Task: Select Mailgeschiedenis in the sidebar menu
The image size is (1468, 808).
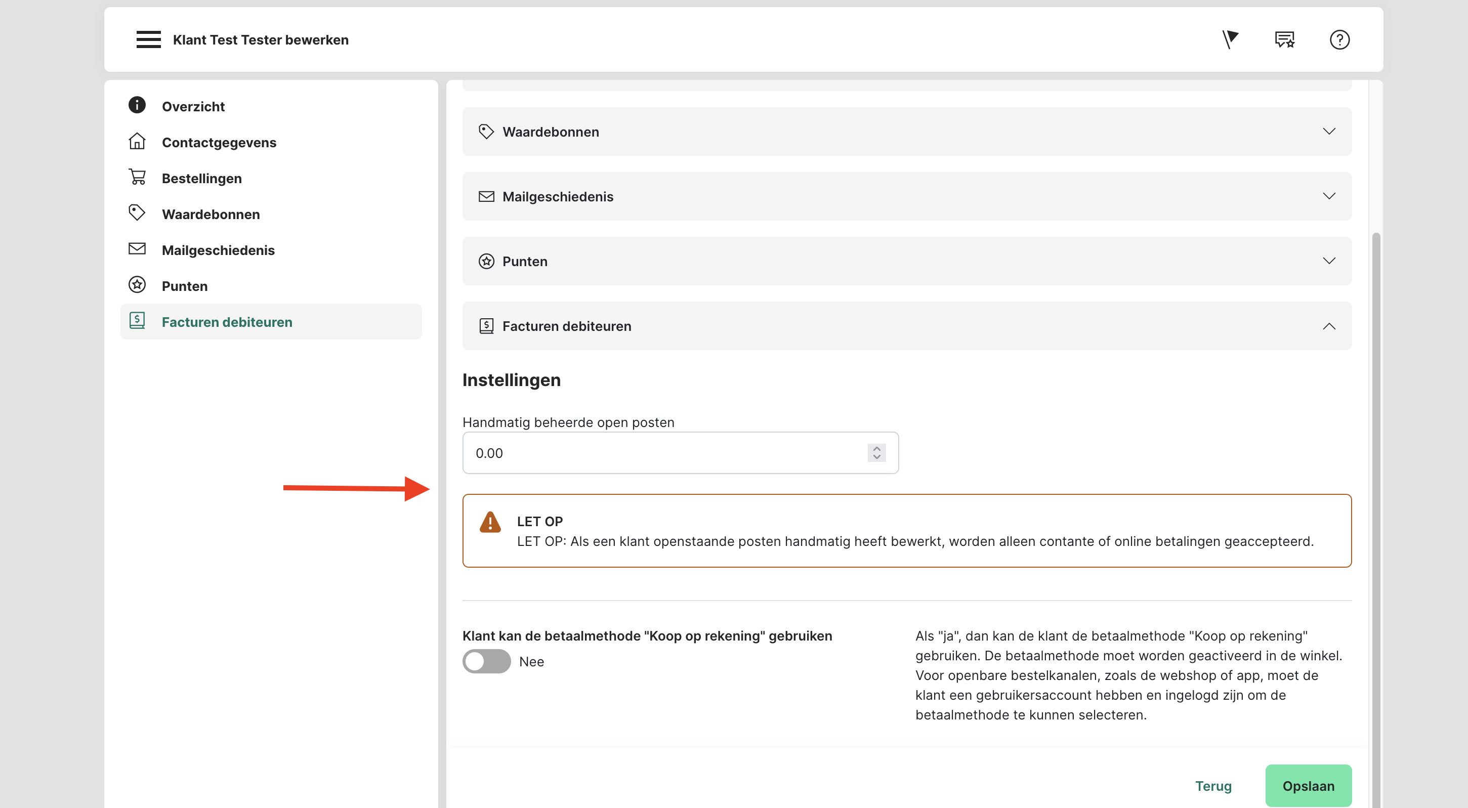Action: click(x=218, y=250)
